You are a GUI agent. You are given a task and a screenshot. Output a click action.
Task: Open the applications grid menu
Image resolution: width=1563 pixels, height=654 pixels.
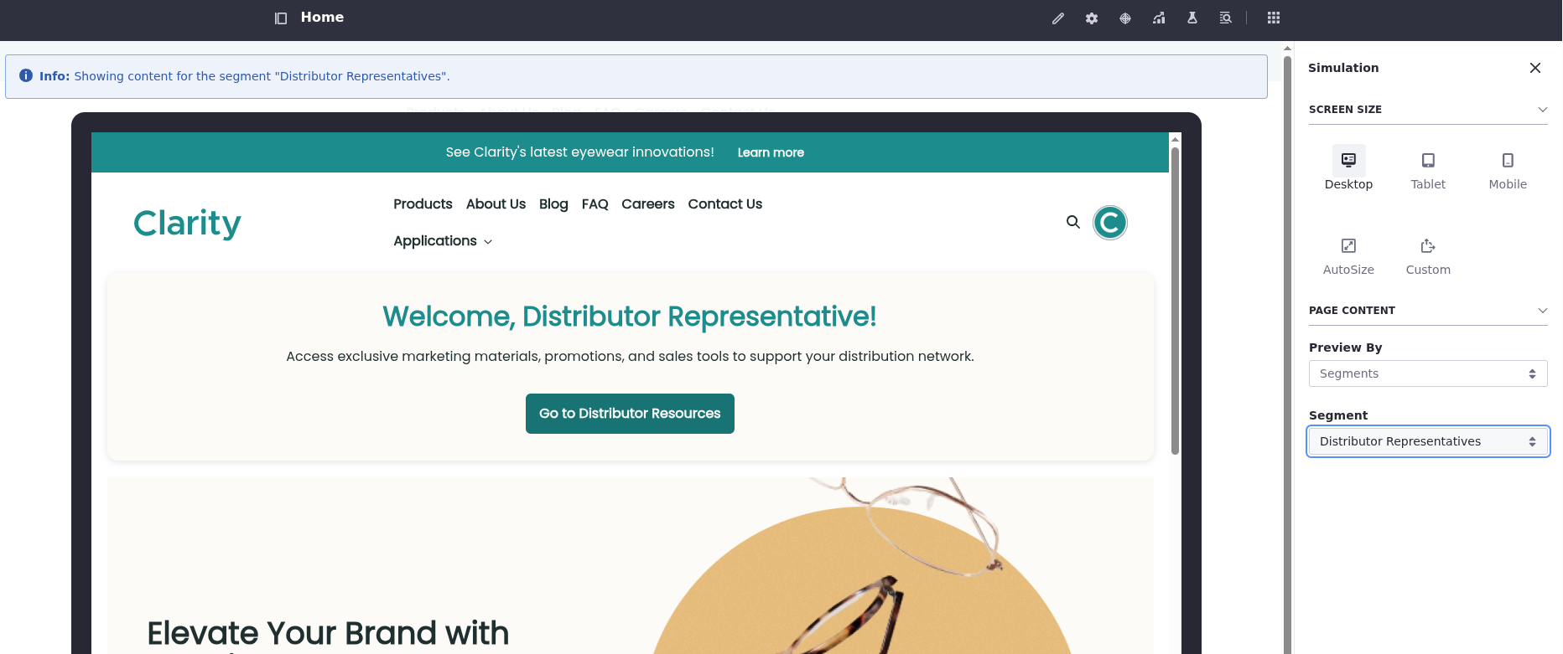(1274, 18)
